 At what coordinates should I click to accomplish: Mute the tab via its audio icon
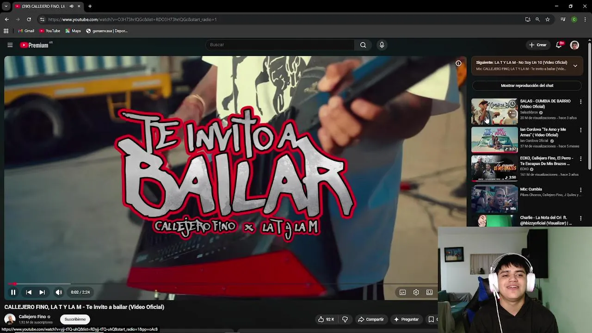pos(71,6)
